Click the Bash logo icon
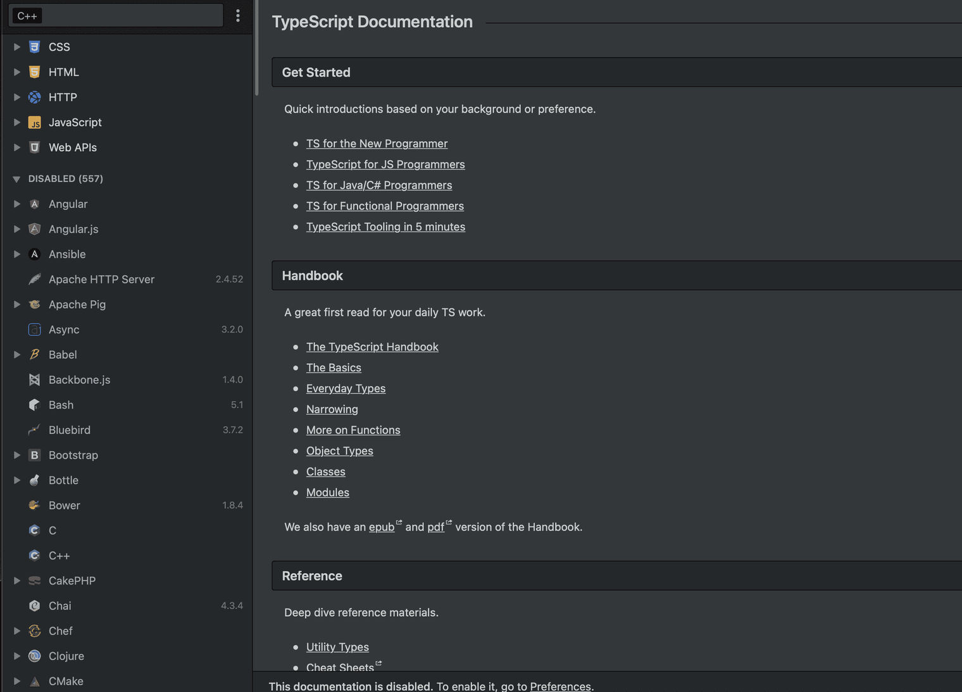This screenshot has width=962, height=692. point(35,405)
